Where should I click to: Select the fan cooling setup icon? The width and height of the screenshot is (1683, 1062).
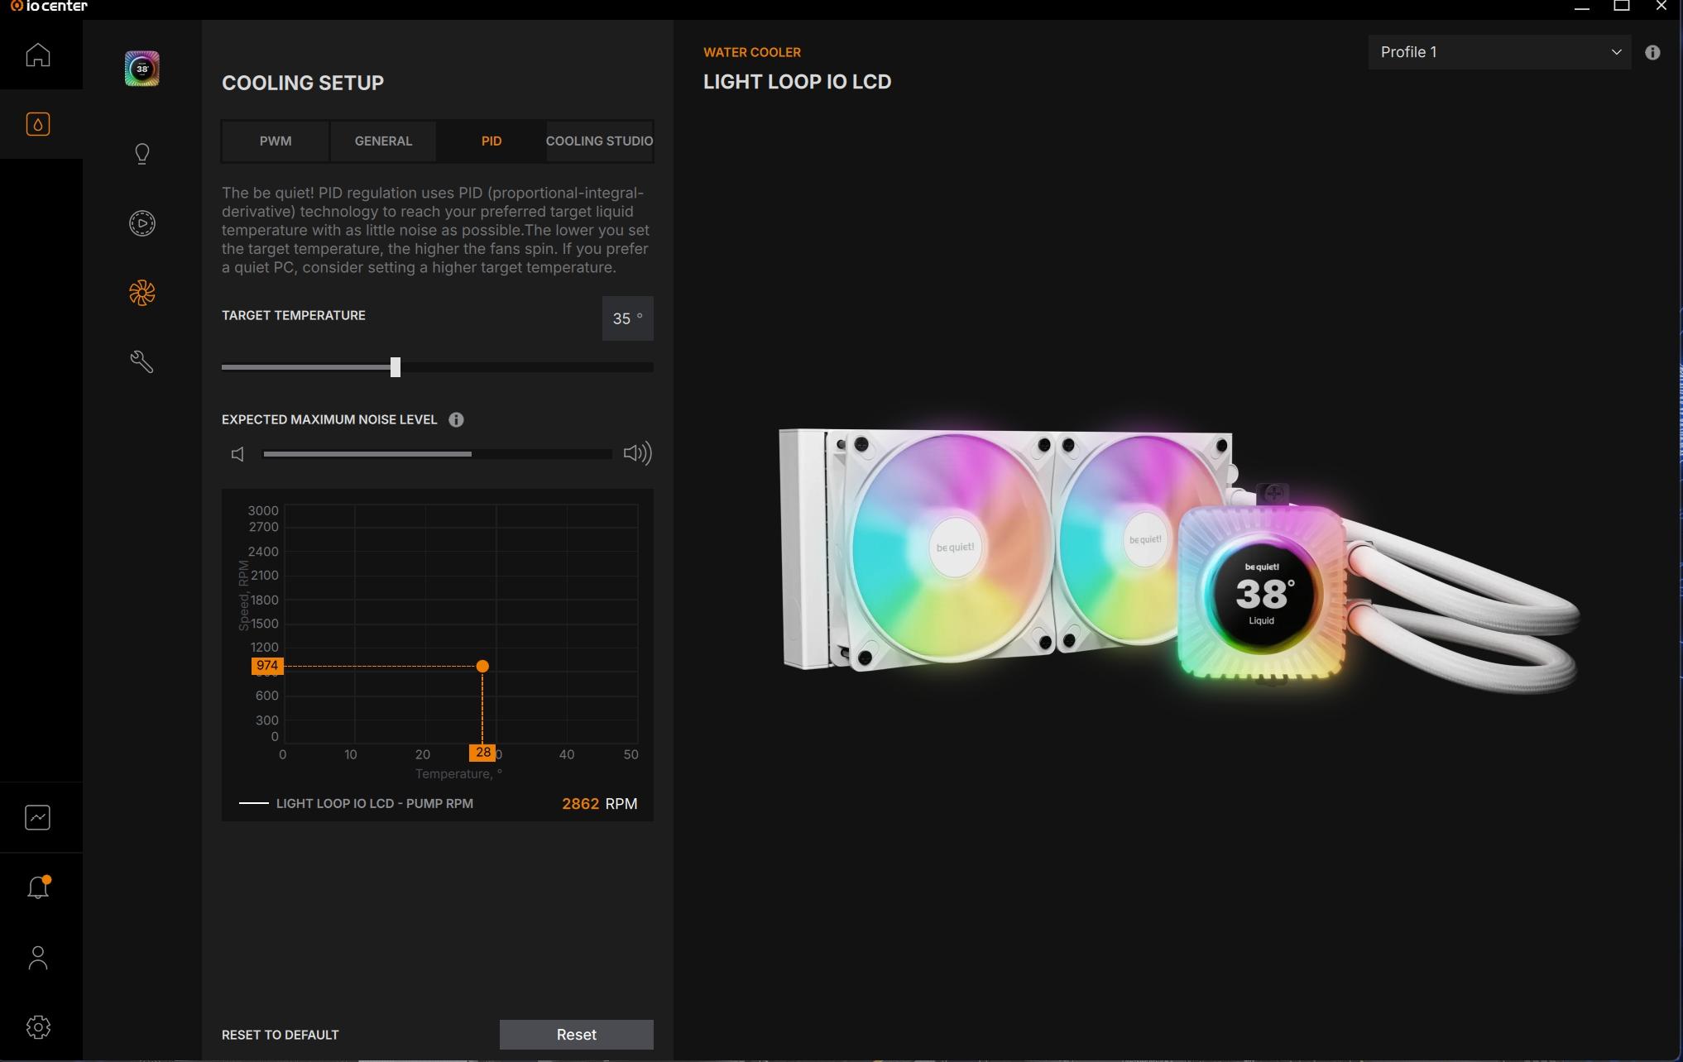pyautogui.click(x=142, y=293)
